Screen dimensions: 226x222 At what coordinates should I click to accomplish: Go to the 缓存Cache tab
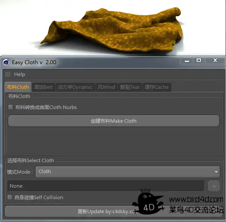pos(157,87)
